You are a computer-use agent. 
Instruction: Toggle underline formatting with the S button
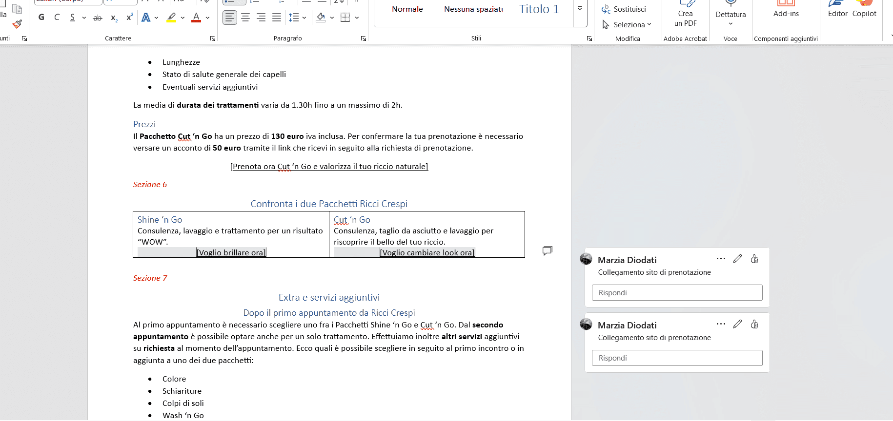[x=73, y=18]
